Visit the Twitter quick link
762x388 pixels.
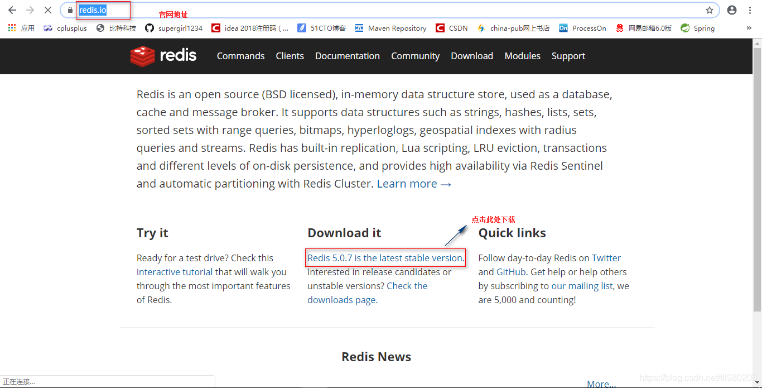pyautogui.click(x=606, y=258)
